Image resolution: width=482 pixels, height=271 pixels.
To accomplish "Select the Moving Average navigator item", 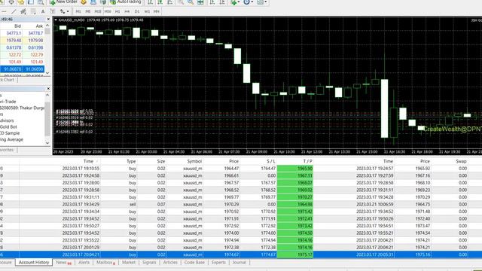I will coord(12,139).
